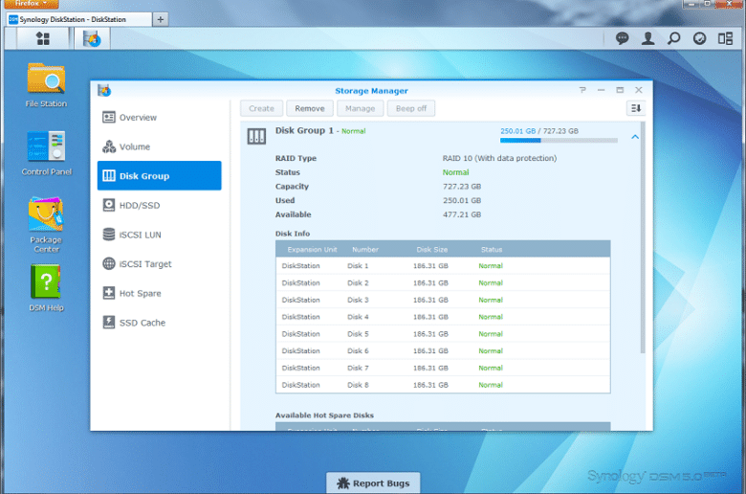Image resolution: width=746 pixels, height=494 pixels.
Task: Select the Disk 2 row
Action: point(443,283)
